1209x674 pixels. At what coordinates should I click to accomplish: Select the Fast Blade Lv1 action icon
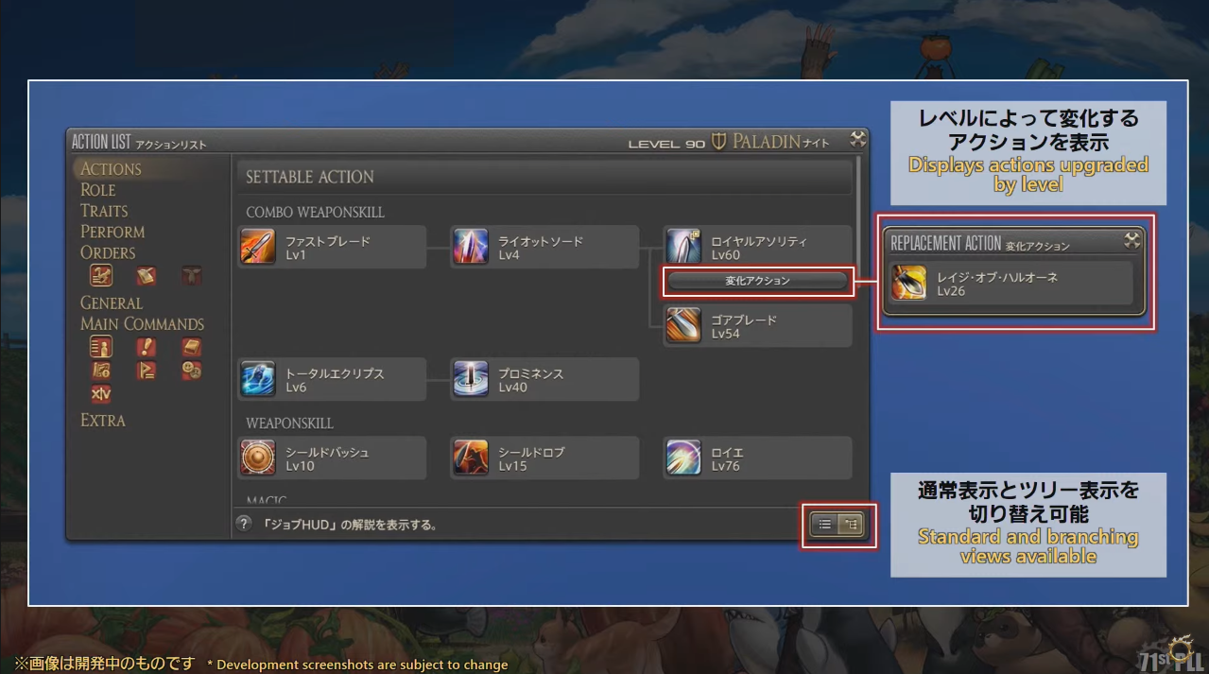tap(257, 247)
